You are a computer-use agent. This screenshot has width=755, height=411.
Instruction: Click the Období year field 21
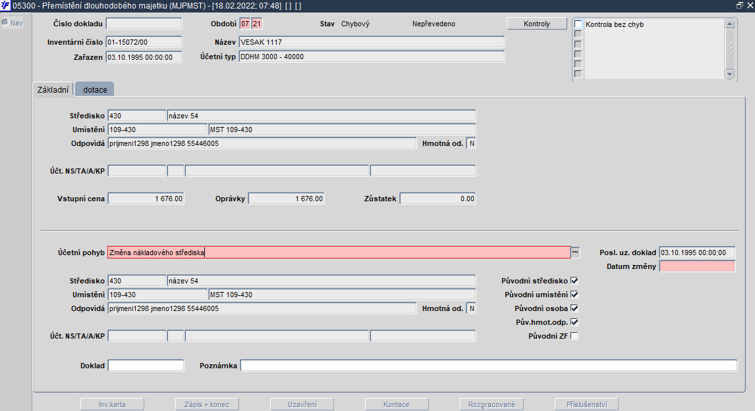257,24
